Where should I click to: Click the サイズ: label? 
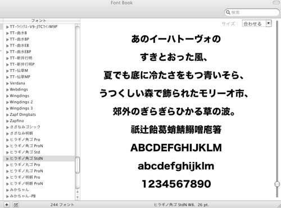[230, 24]
